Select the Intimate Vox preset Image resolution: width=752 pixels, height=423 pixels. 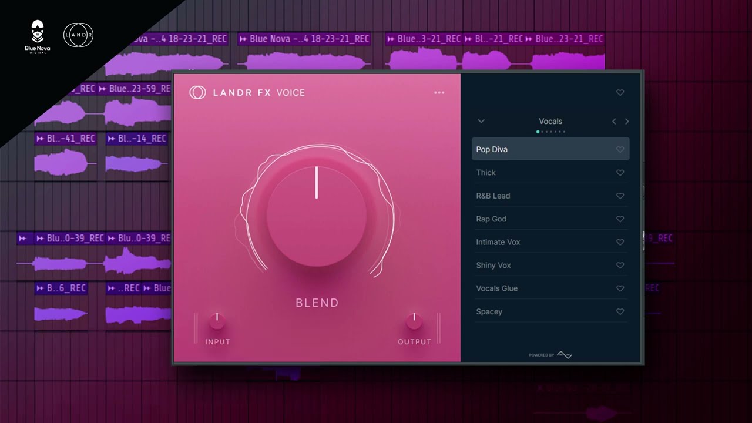[550, 242]
